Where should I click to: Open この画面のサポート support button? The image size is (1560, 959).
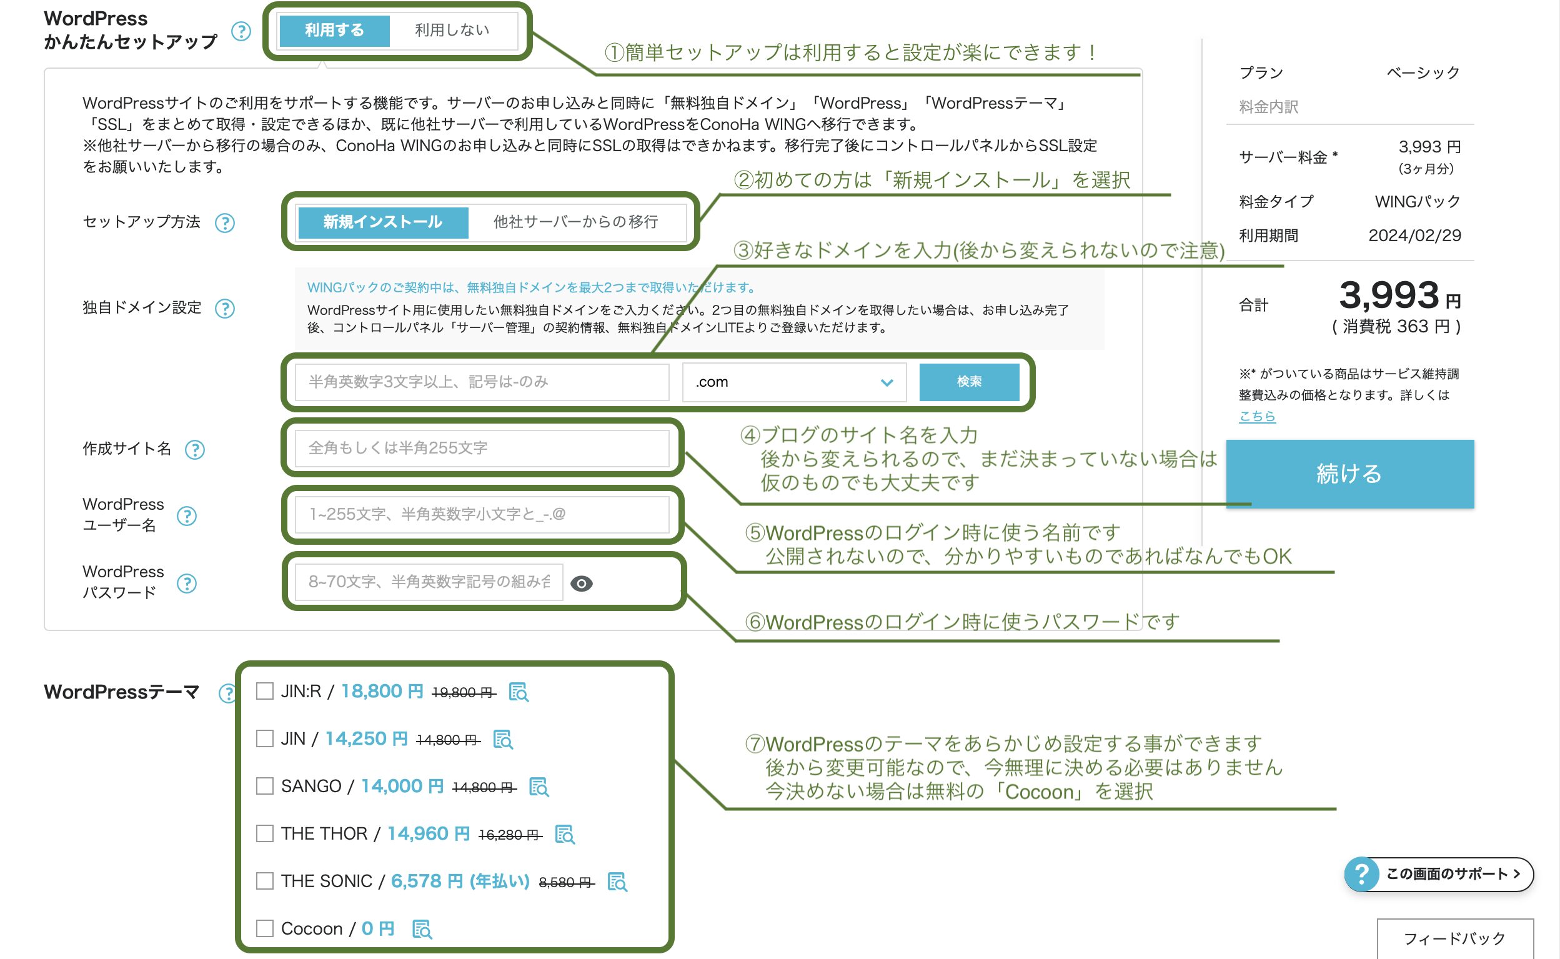click(x=1439, y=874)
